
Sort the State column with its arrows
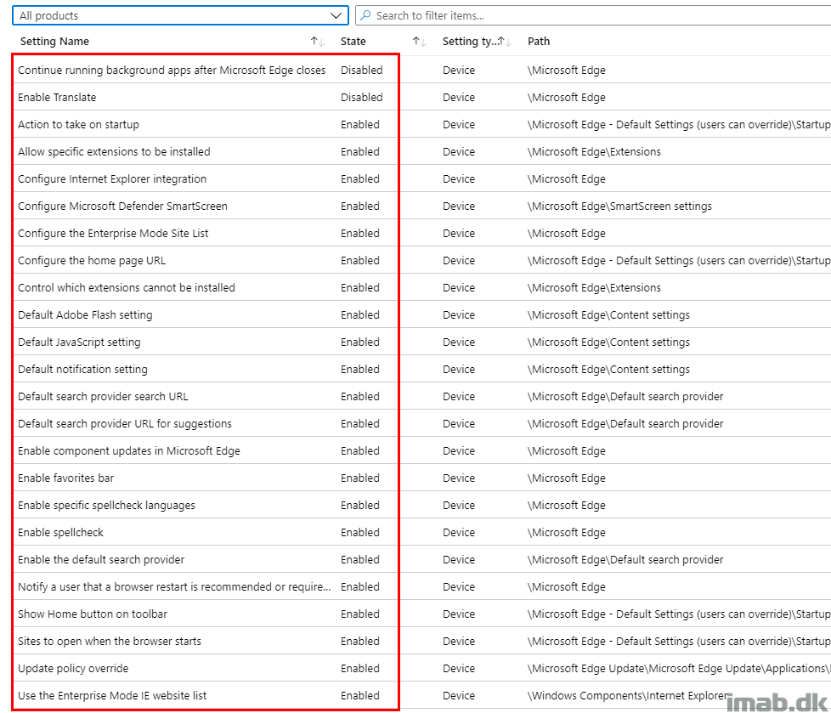pyautogui.click(x=419, y=42)
